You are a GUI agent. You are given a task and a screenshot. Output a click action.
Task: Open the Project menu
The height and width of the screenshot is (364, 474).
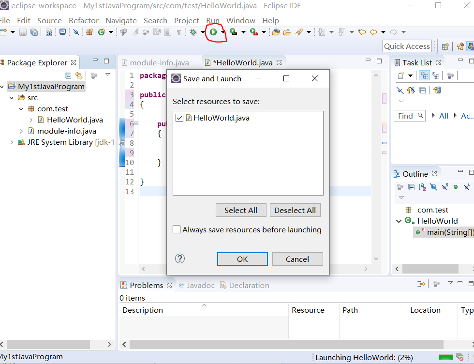click(187, 21)
